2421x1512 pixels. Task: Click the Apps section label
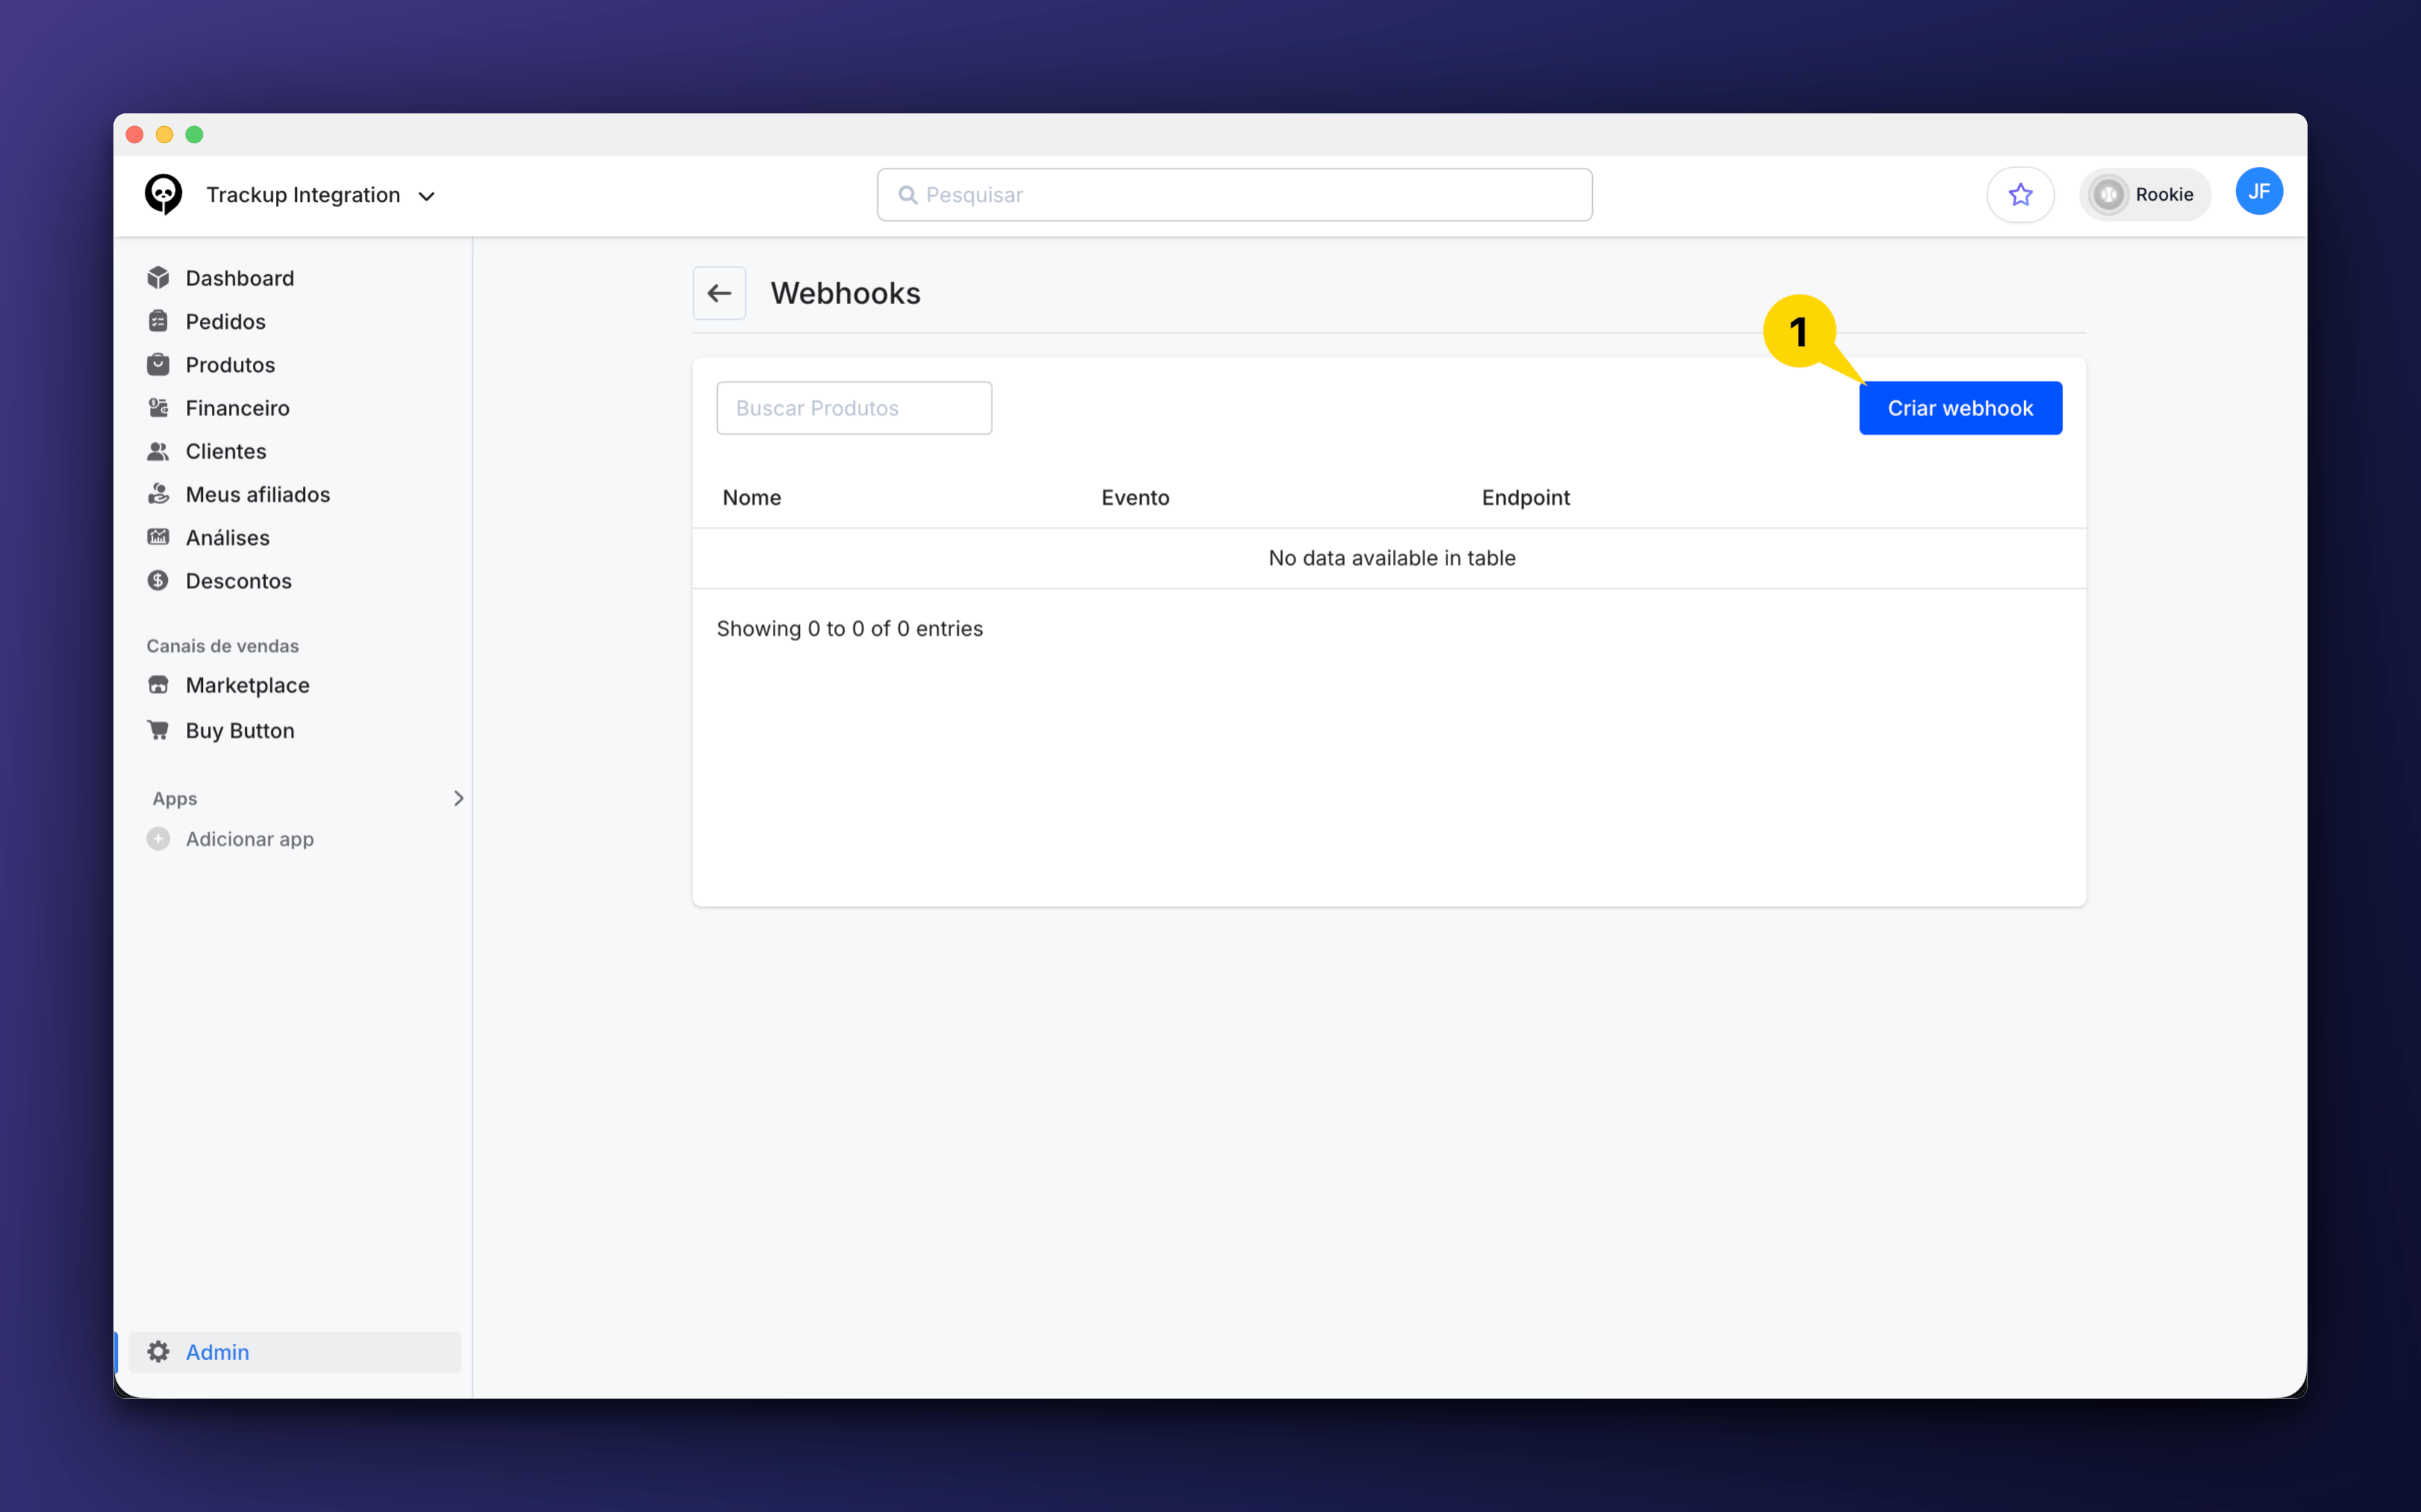pyautogui.click(x=175, y=798)
